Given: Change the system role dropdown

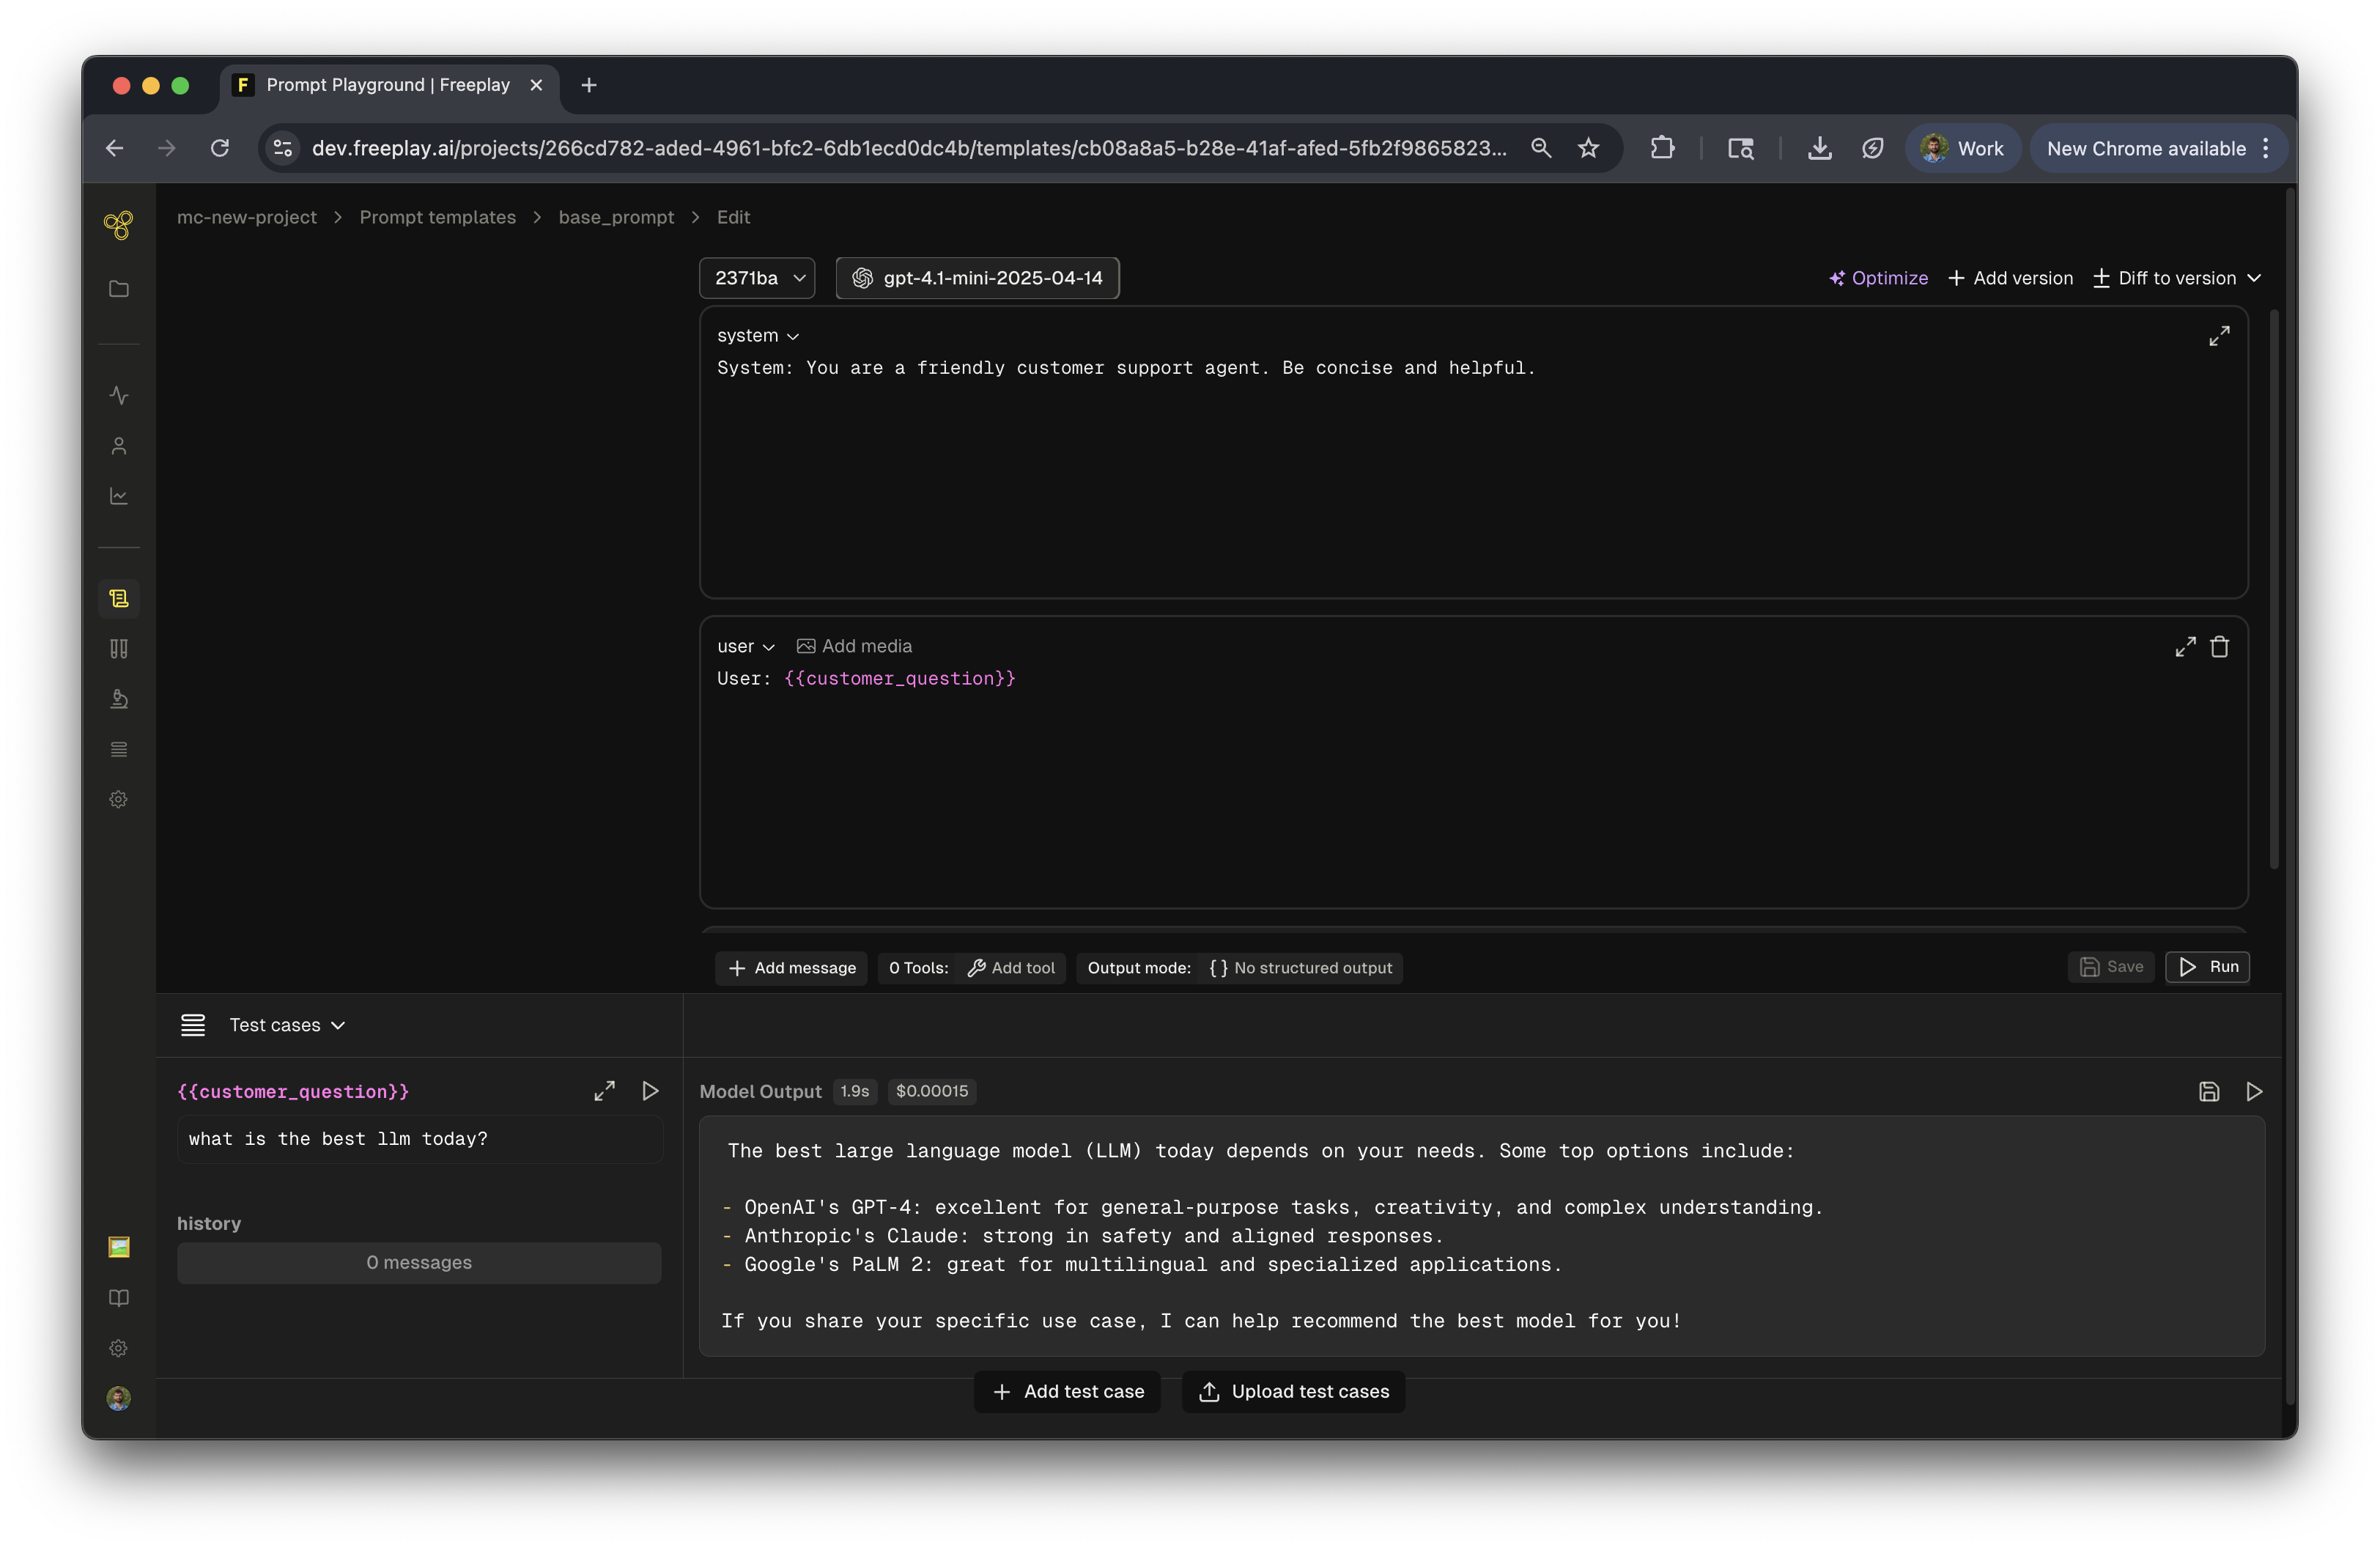Looking at the screenshot, I should [x=757, y=336].
